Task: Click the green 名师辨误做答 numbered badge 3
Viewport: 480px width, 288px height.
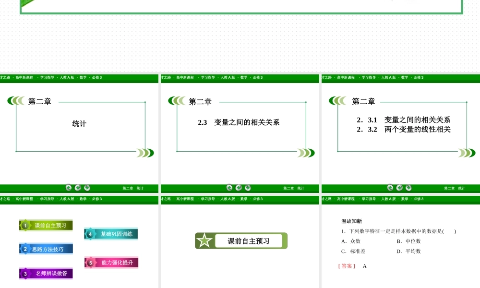Action: [24, 273]
